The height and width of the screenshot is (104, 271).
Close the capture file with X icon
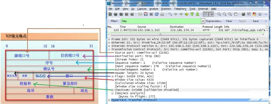coord(151,14)
